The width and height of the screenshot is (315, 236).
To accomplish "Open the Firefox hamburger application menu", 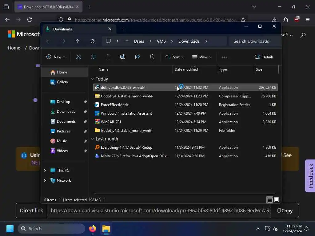I will [308, 20].
